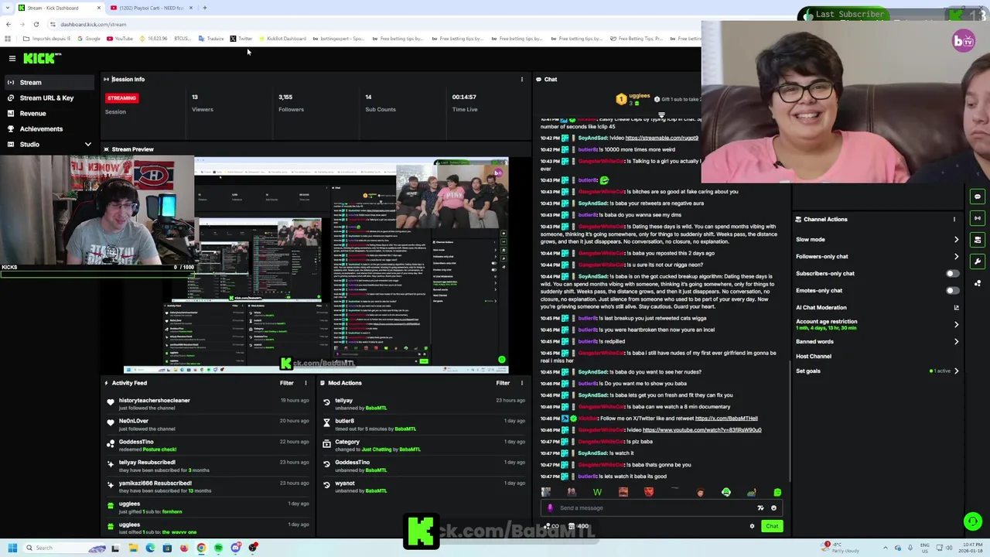Open the weather widget on taskbar
990x557 pixels.
point(839,548)
